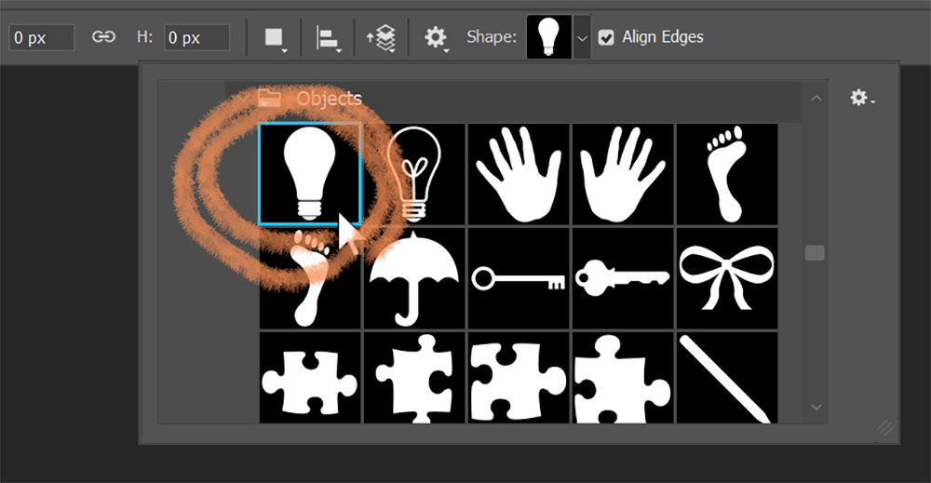
Task: Click the scrollbar thumb of shape list
Action: point(815,253)
